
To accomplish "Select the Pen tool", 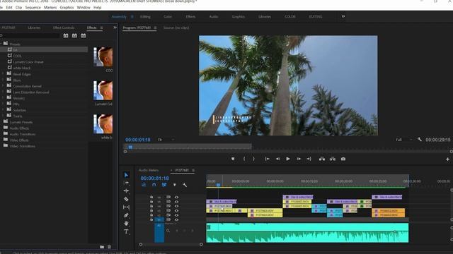I will [x=126, y=215].
